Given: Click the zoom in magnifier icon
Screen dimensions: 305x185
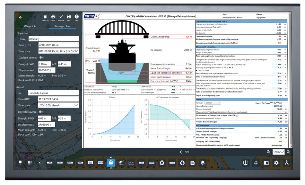Looking at the screenshot, I should coord(288,152).
